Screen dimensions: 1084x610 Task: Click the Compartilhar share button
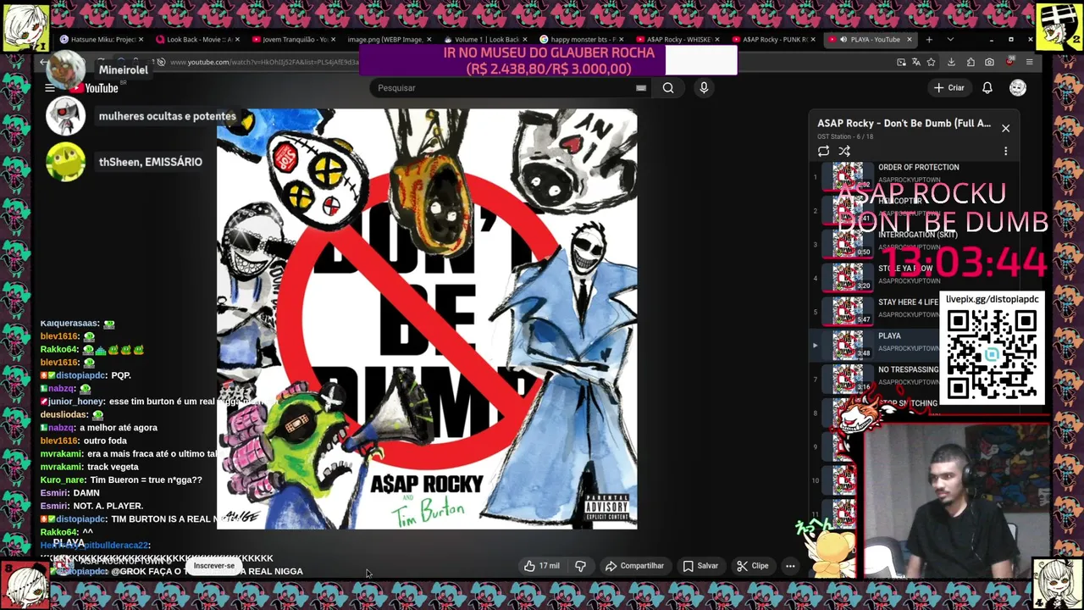click(634, 566)
